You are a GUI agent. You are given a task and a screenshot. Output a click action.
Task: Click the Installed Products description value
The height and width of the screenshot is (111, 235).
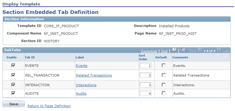point(174,26)
